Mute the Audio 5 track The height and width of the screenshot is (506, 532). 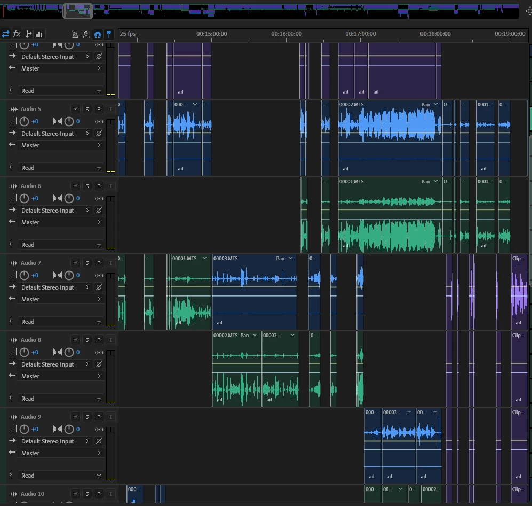pos(75,109)
